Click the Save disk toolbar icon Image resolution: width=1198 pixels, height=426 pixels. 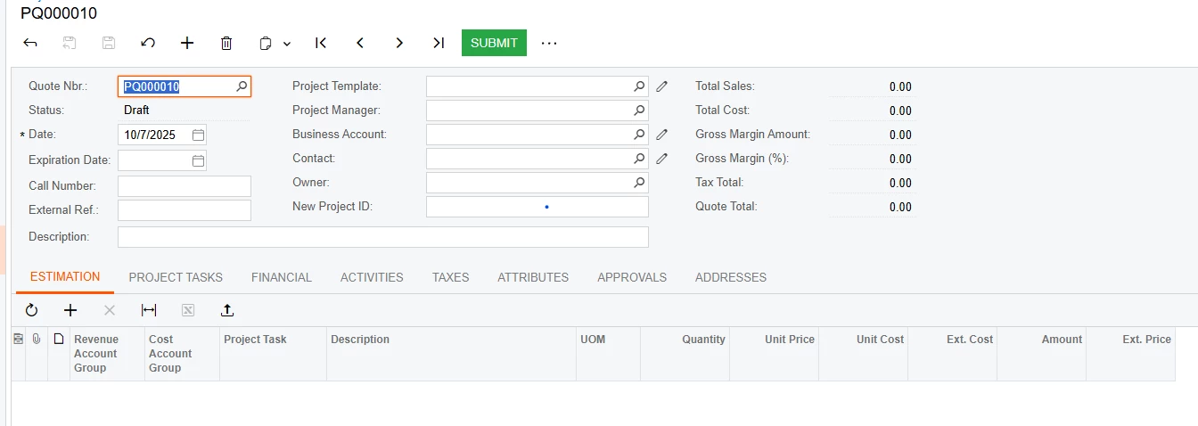[109, 43]
